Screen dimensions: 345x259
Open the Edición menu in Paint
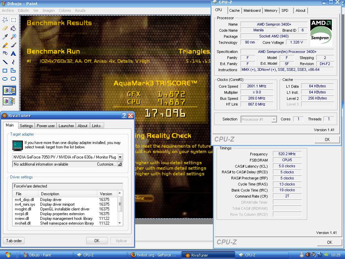[x=24, y=10]
